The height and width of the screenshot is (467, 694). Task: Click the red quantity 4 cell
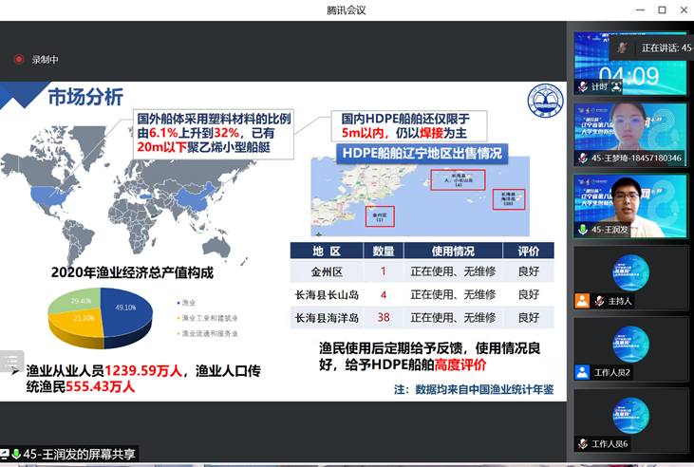tap(384, 294)
